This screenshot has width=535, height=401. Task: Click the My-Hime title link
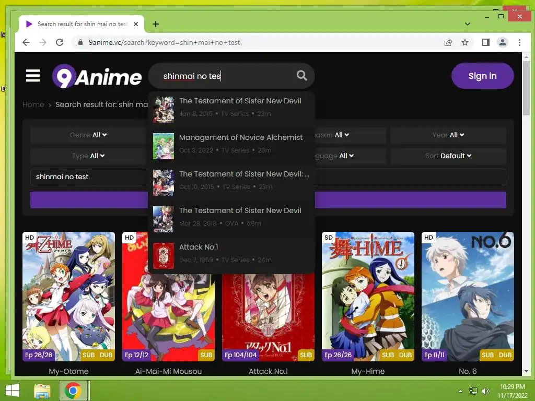tap(368, 371)
